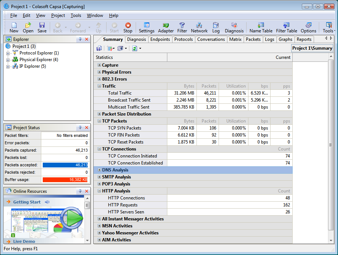
Task: Click the Buffer usage red bar
Action: tap(65, 180)
